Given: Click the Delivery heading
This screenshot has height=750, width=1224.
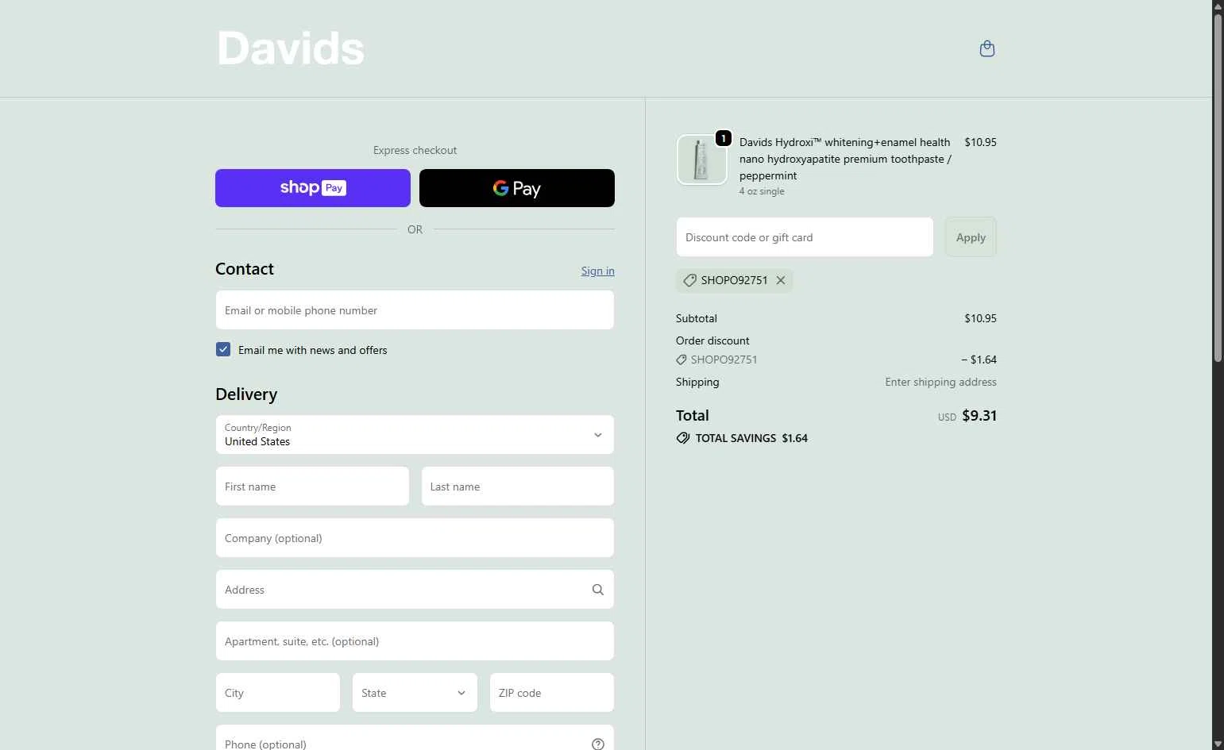Looking at the screenshot, I should [x=246, y=394].
